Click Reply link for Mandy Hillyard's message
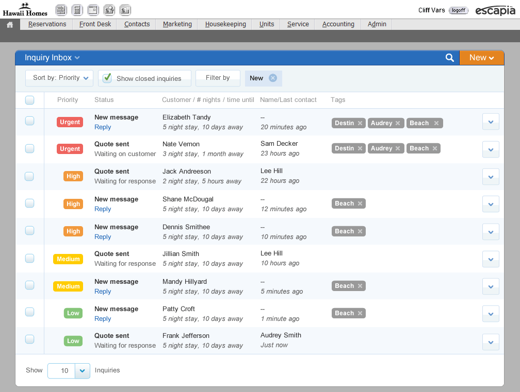 point(103,292)
